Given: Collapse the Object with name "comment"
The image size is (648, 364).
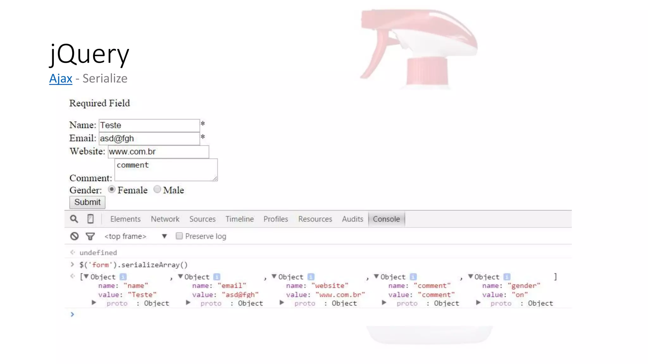Looking at the screenshot, I should [376, 276].
